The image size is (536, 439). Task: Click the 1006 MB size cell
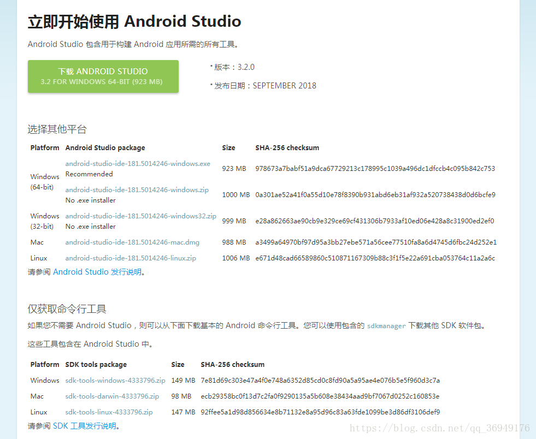pos(236,258)
